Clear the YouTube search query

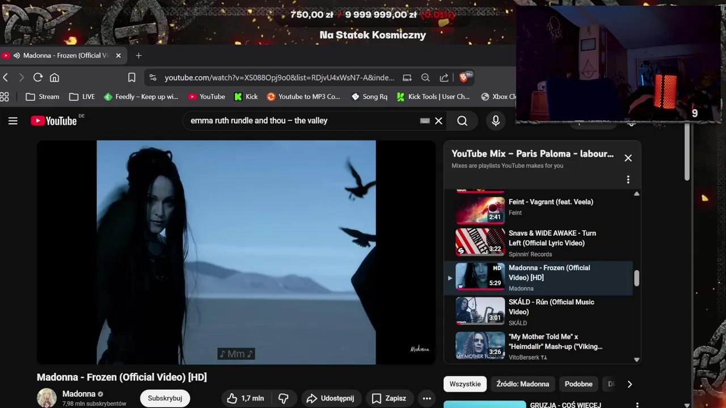click(x=438, y=121)
